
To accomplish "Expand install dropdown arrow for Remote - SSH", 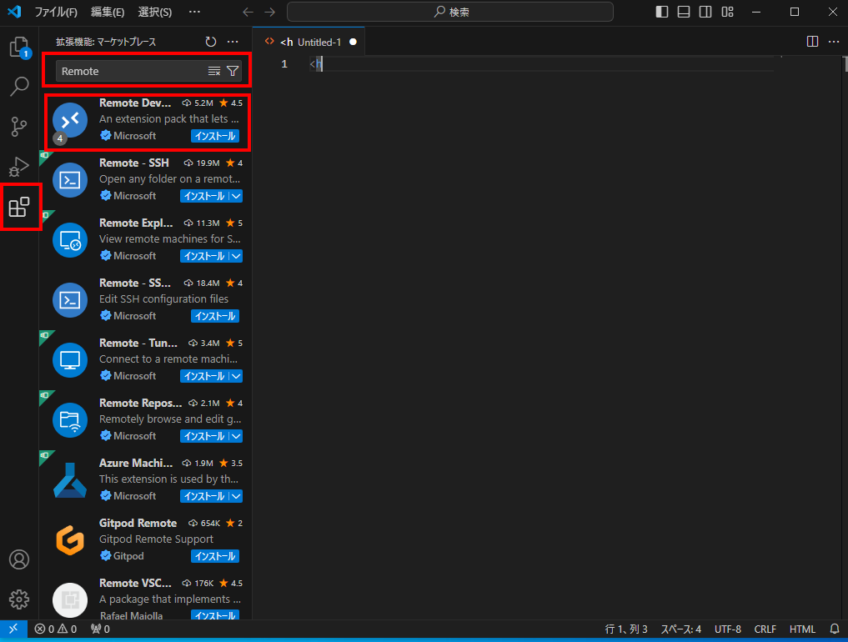I will click(x=236, y=196).
